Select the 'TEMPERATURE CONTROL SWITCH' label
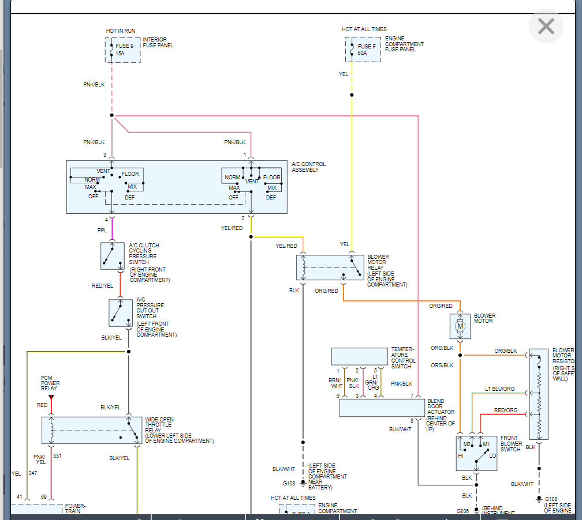 tap(403, 357)
